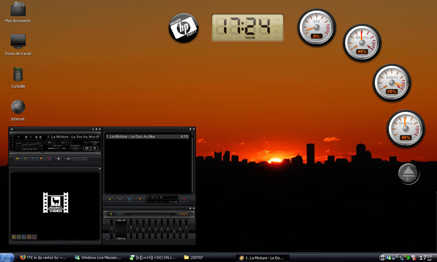
Task: Toggle the equalizer ON button
Action: pos(111,213)
